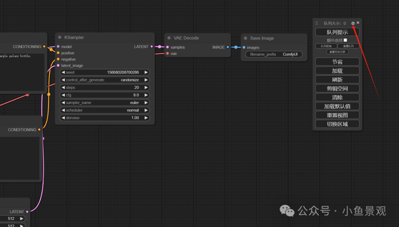The height and width of the screenshot is (227, 399).
Task: Click the 加载 load button
Action: coord(337,71)
